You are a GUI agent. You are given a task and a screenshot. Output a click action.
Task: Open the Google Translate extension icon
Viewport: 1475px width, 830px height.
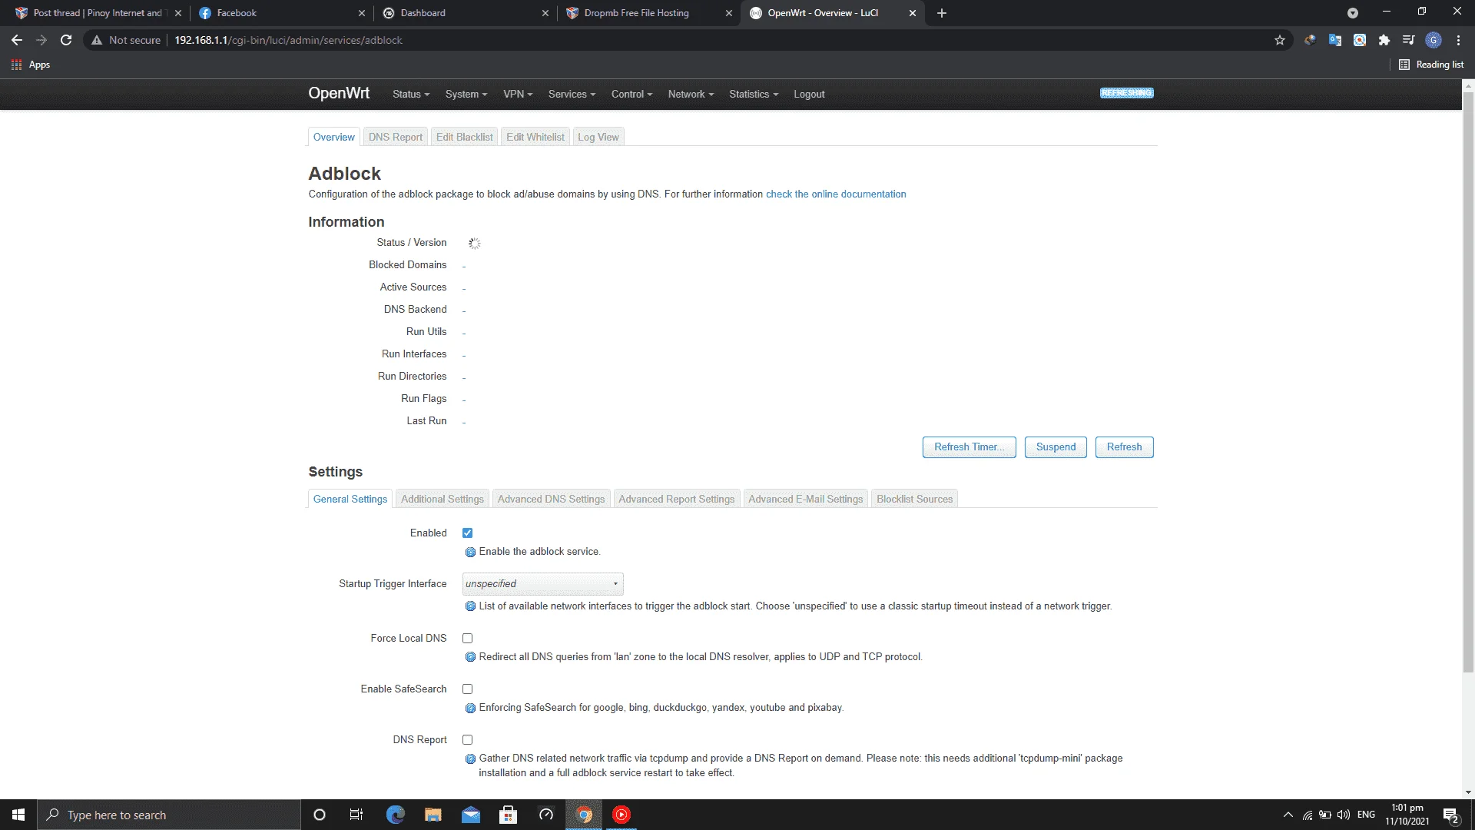(1335, 40)
